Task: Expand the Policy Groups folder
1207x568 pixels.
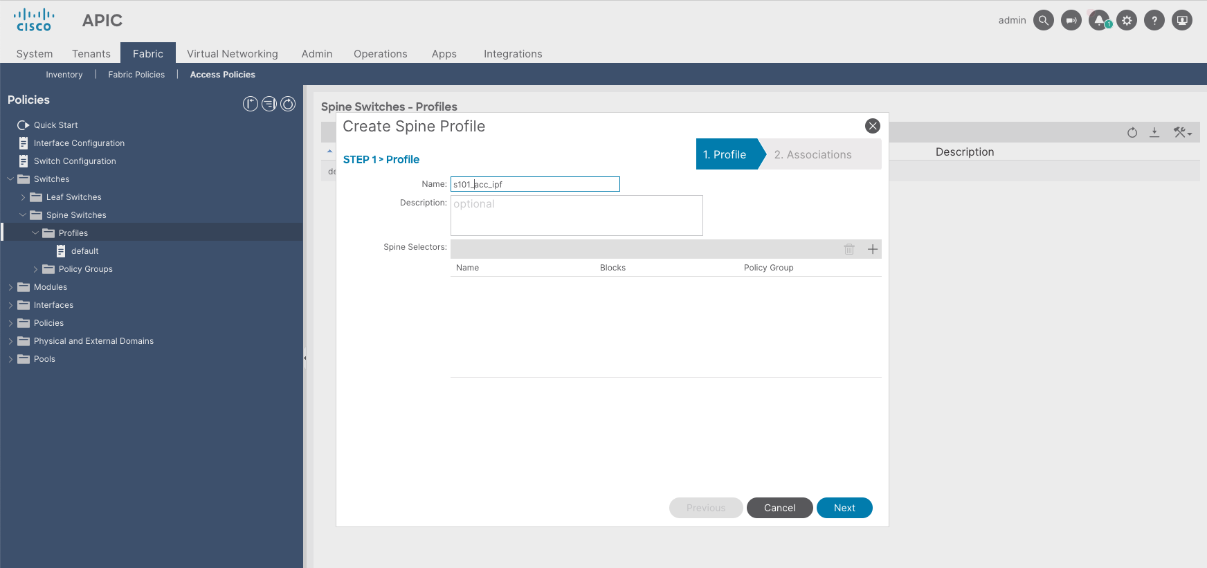Action: (x=35, y=269)
